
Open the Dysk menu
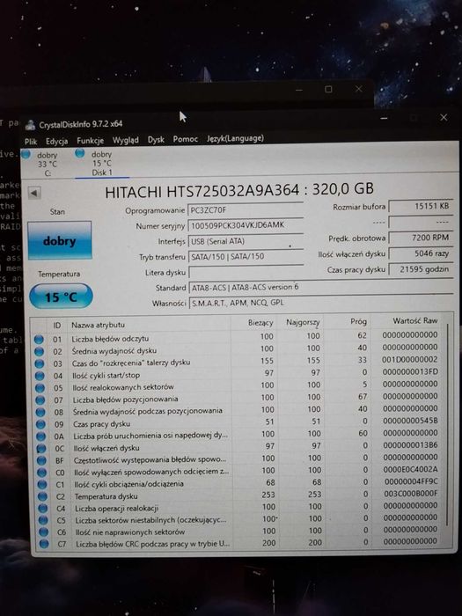pos(156,139)
